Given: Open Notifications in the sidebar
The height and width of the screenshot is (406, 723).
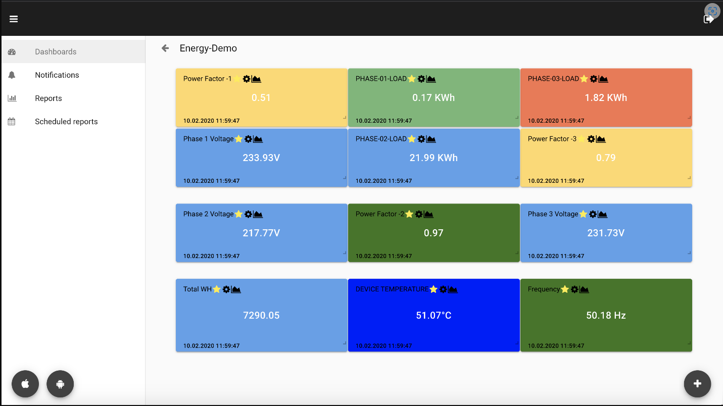Looking at the screenshot, I should click(73, 75).
